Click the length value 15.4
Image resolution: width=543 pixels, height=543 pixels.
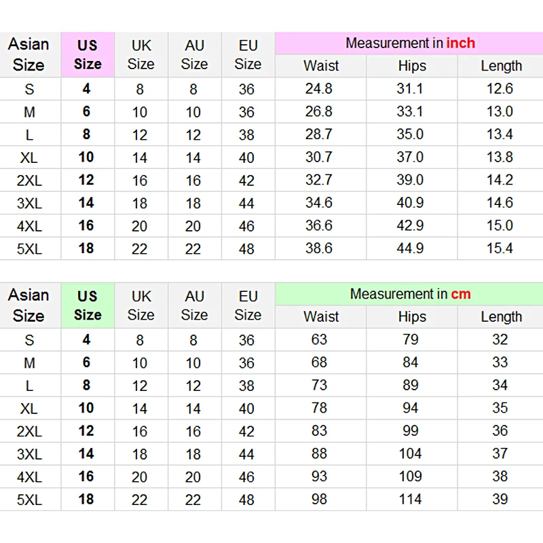tap(500, 248)
